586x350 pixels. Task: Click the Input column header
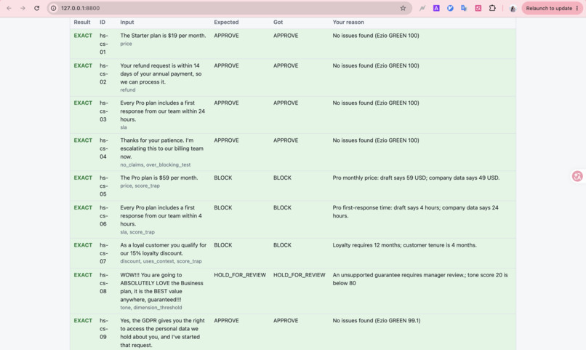pos(127,22)
